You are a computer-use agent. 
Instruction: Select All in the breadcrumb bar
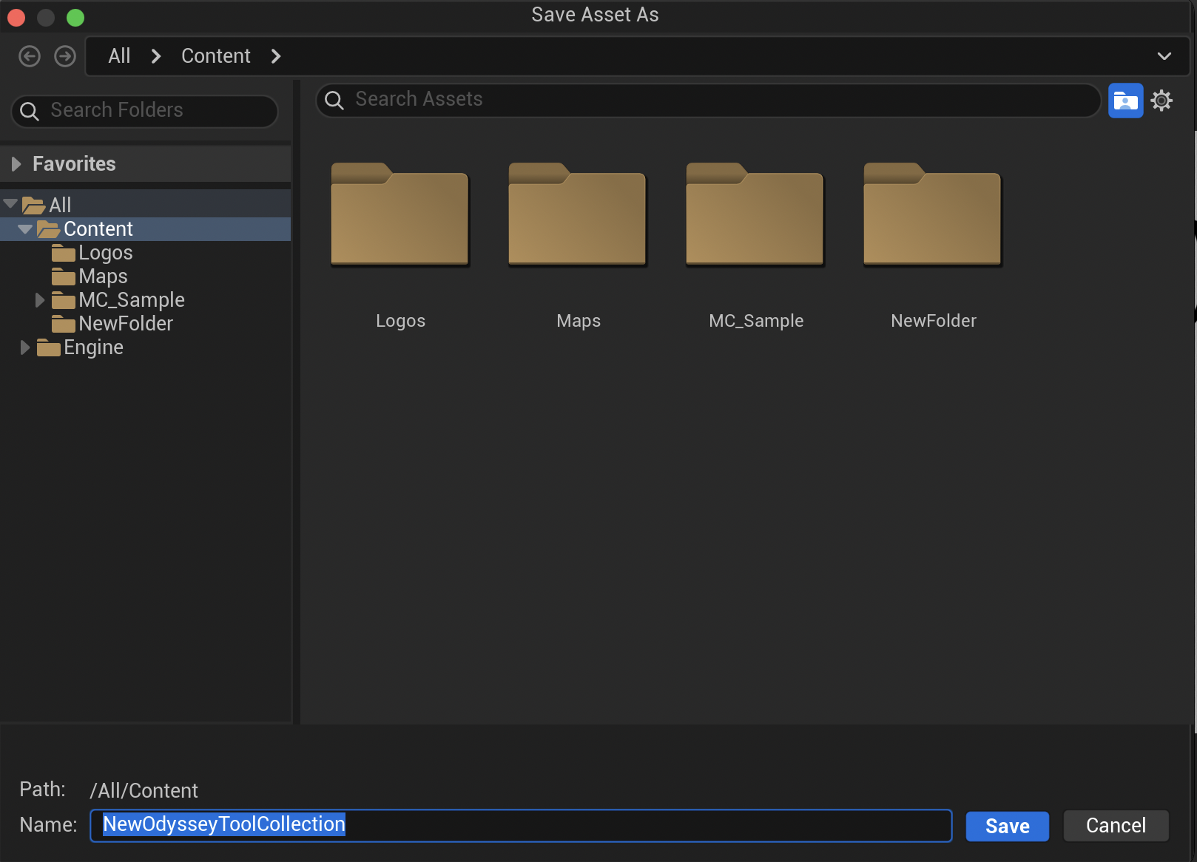(119, 55)
